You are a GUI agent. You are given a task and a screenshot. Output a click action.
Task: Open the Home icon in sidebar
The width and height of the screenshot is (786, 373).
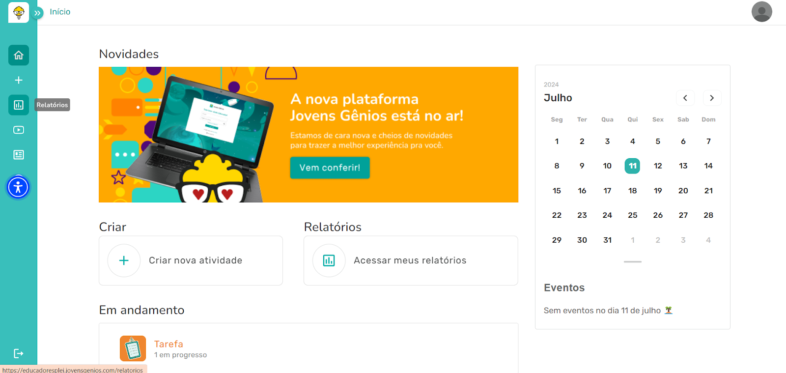(x=19, y=55)
